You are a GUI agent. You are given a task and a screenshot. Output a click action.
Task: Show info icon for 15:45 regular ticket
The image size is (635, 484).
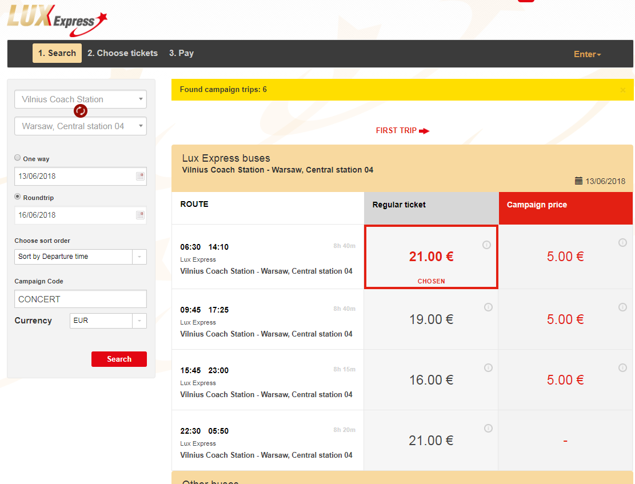(x=489, y=368)
